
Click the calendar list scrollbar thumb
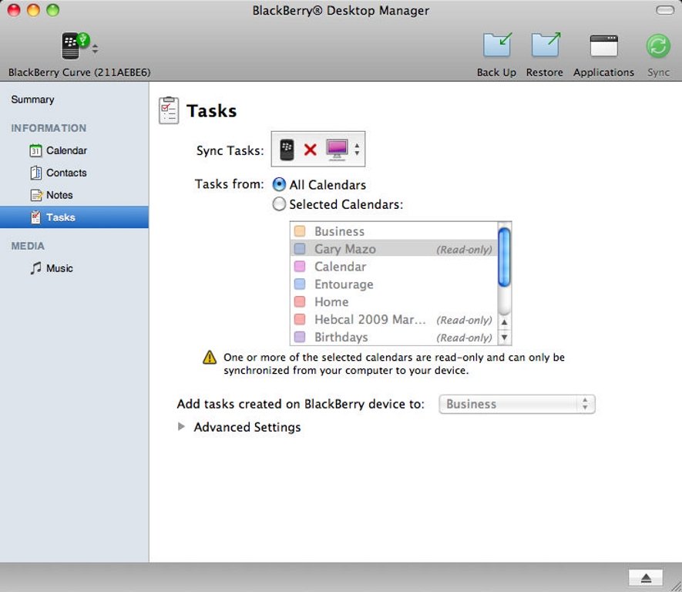pos(504,257)
